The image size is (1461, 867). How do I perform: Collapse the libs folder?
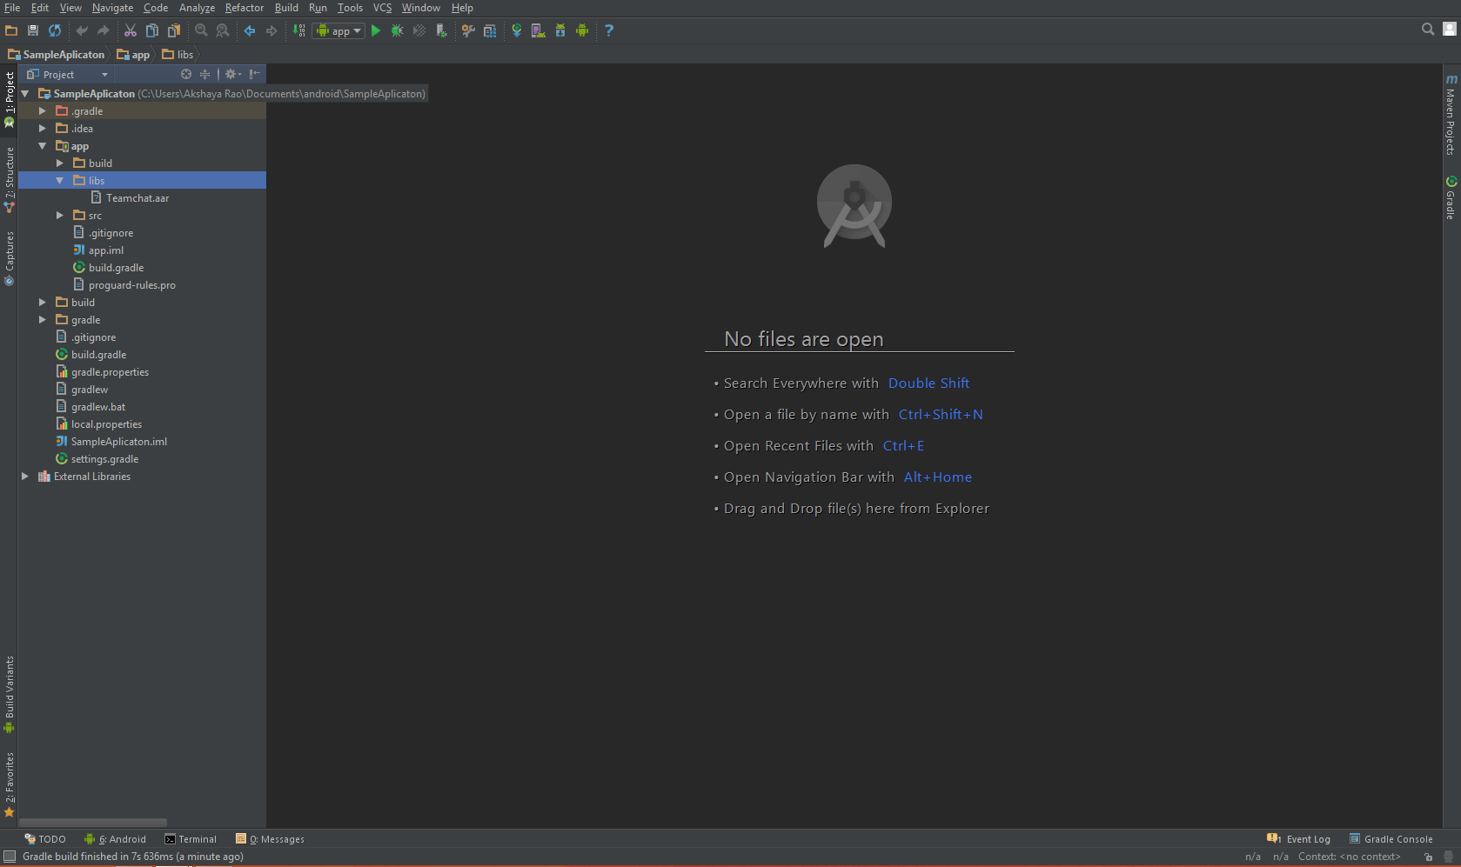[x=59, y=181]
